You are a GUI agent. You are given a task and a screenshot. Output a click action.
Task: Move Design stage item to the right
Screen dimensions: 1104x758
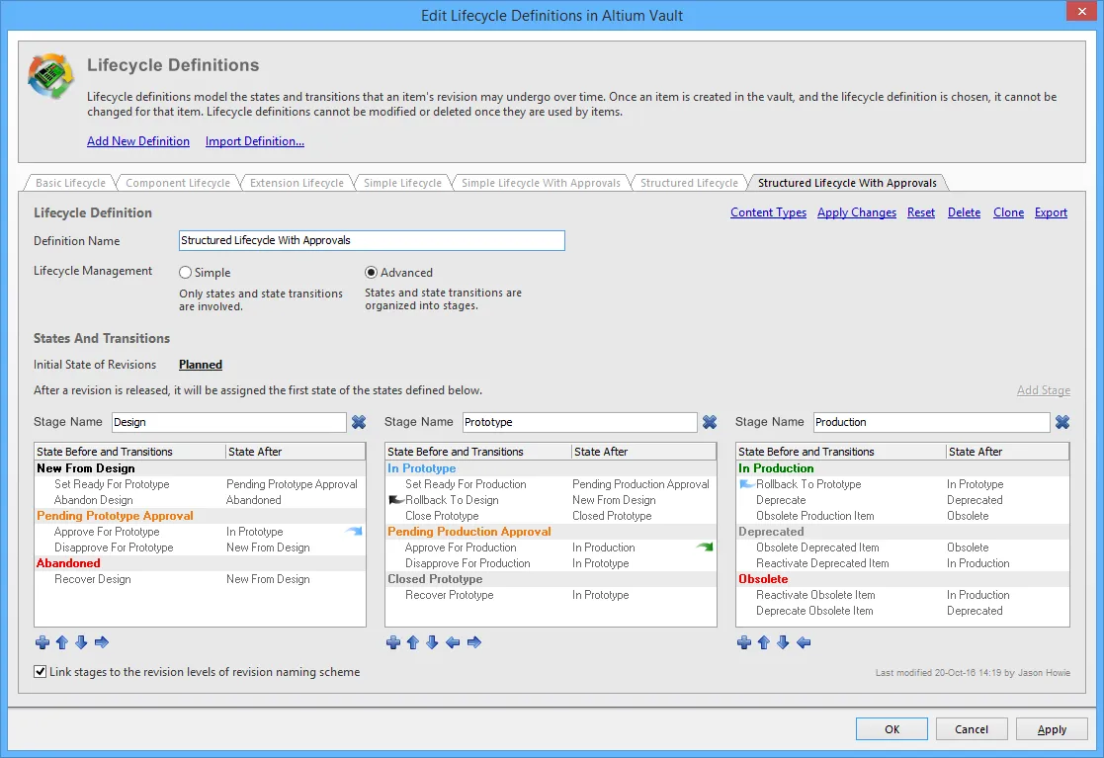[x=102, y=641]
